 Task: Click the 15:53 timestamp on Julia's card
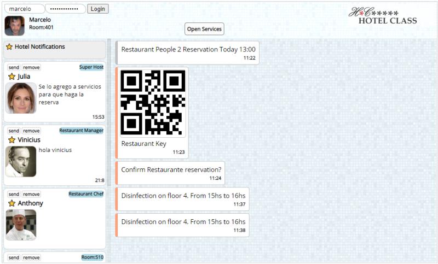click(x=99, y=117)
